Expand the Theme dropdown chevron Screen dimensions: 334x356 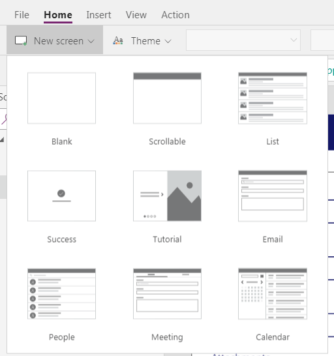(168, 41)
